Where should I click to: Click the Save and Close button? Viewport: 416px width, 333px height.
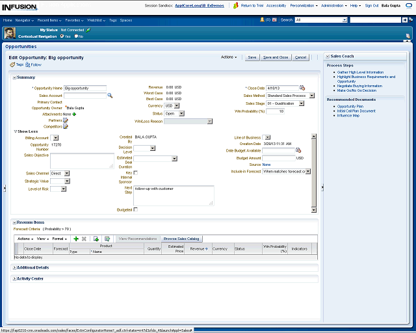pyautogui.click(x=276, y=57)
